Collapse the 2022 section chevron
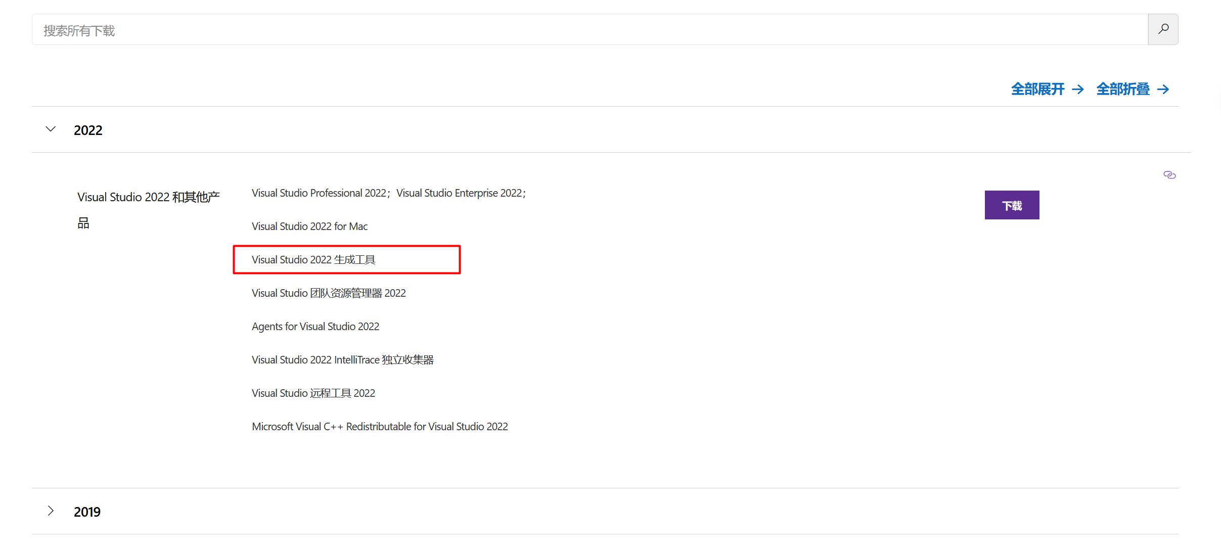This screenshot has width=1221, height=548. [x=51, y=129]
